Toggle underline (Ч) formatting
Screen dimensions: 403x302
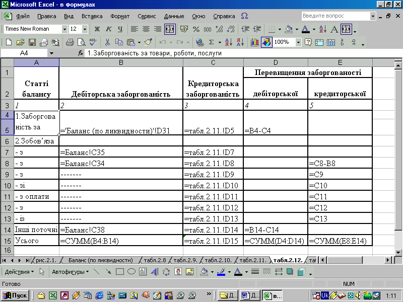click(x=120, y=29)
